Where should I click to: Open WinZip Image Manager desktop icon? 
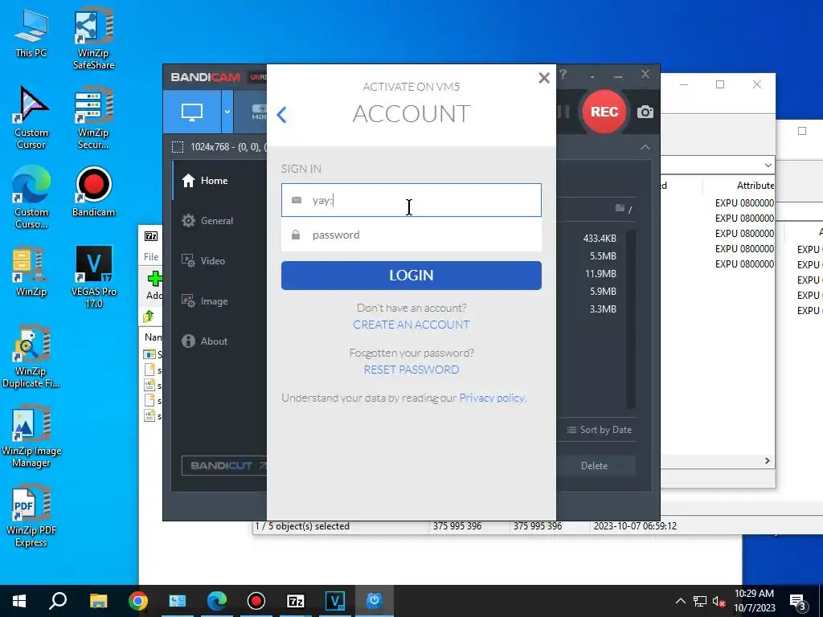pyautogui.click(x=31, y=436)
